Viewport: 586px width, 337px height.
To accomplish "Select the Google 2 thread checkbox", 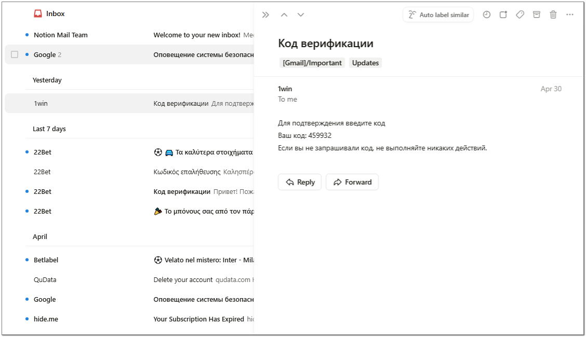I will coord(15,54).
